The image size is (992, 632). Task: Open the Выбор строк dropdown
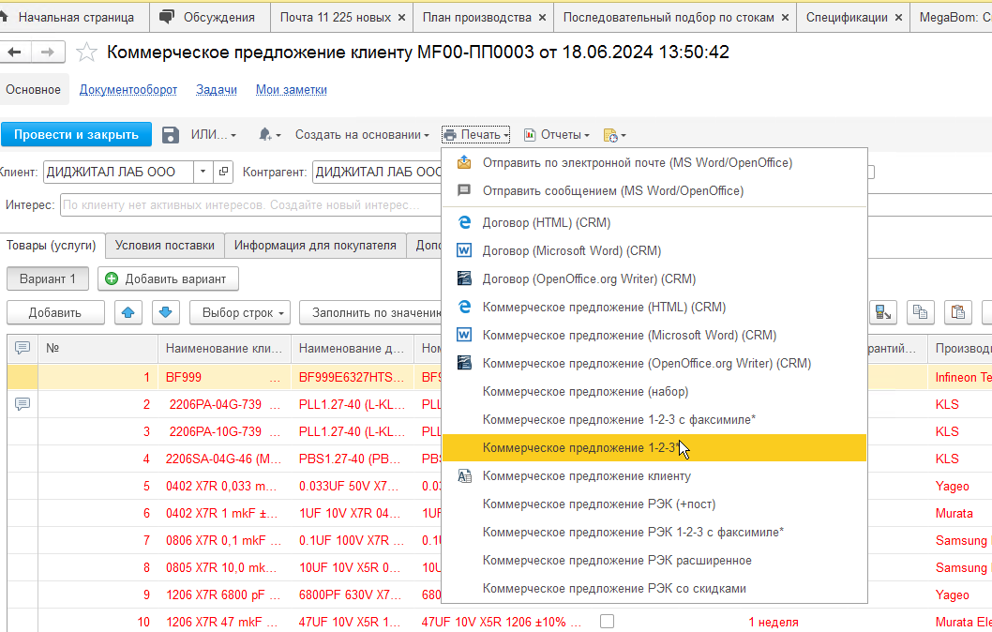[241, 312]
